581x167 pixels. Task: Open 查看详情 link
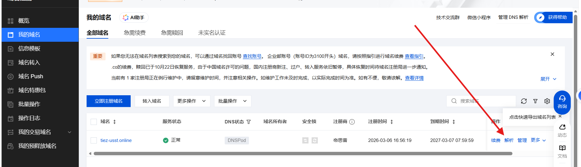click(x=414, y=78)
